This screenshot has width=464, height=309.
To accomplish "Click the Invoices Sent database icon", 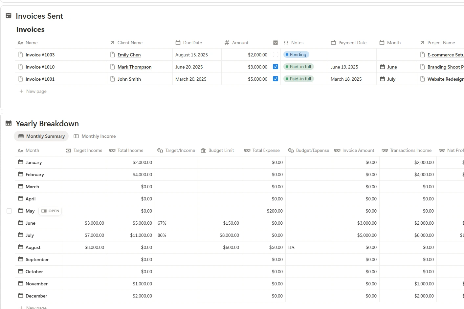I will 9,16.
